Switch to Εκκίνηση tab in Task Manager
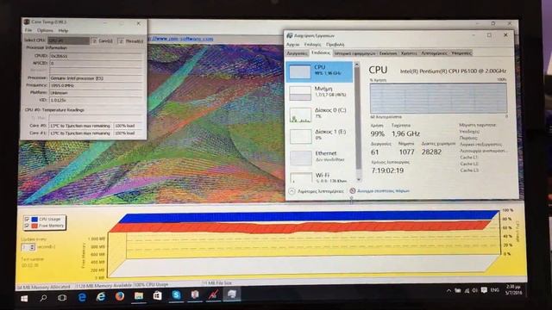The height and width of the screenshot is (310, 552). coord(388,53)
